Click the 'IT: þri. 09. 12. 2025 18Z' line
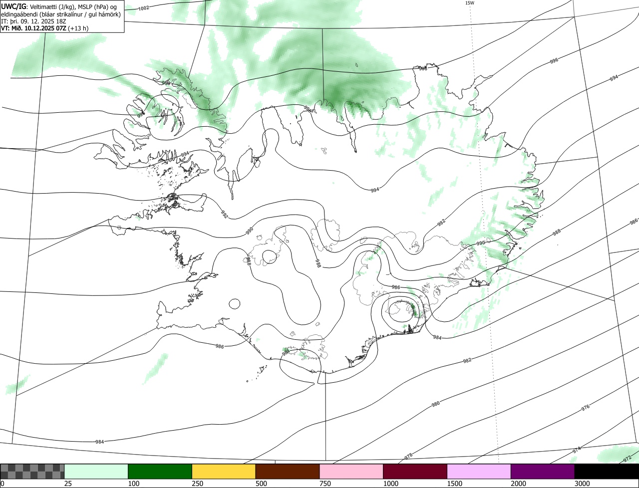Image resolution: width=639 pixels, height=488 pixels. 33,21
